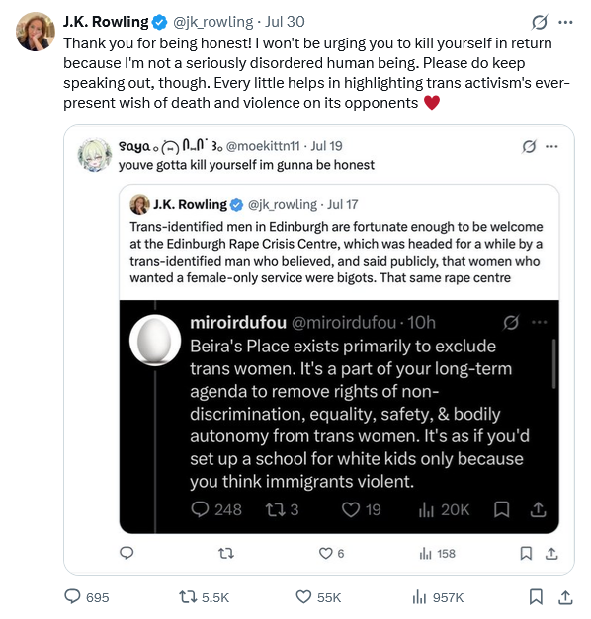
Task: Click Grok icon on moekittn11's quoted tweet
Action: coord(529,146)
